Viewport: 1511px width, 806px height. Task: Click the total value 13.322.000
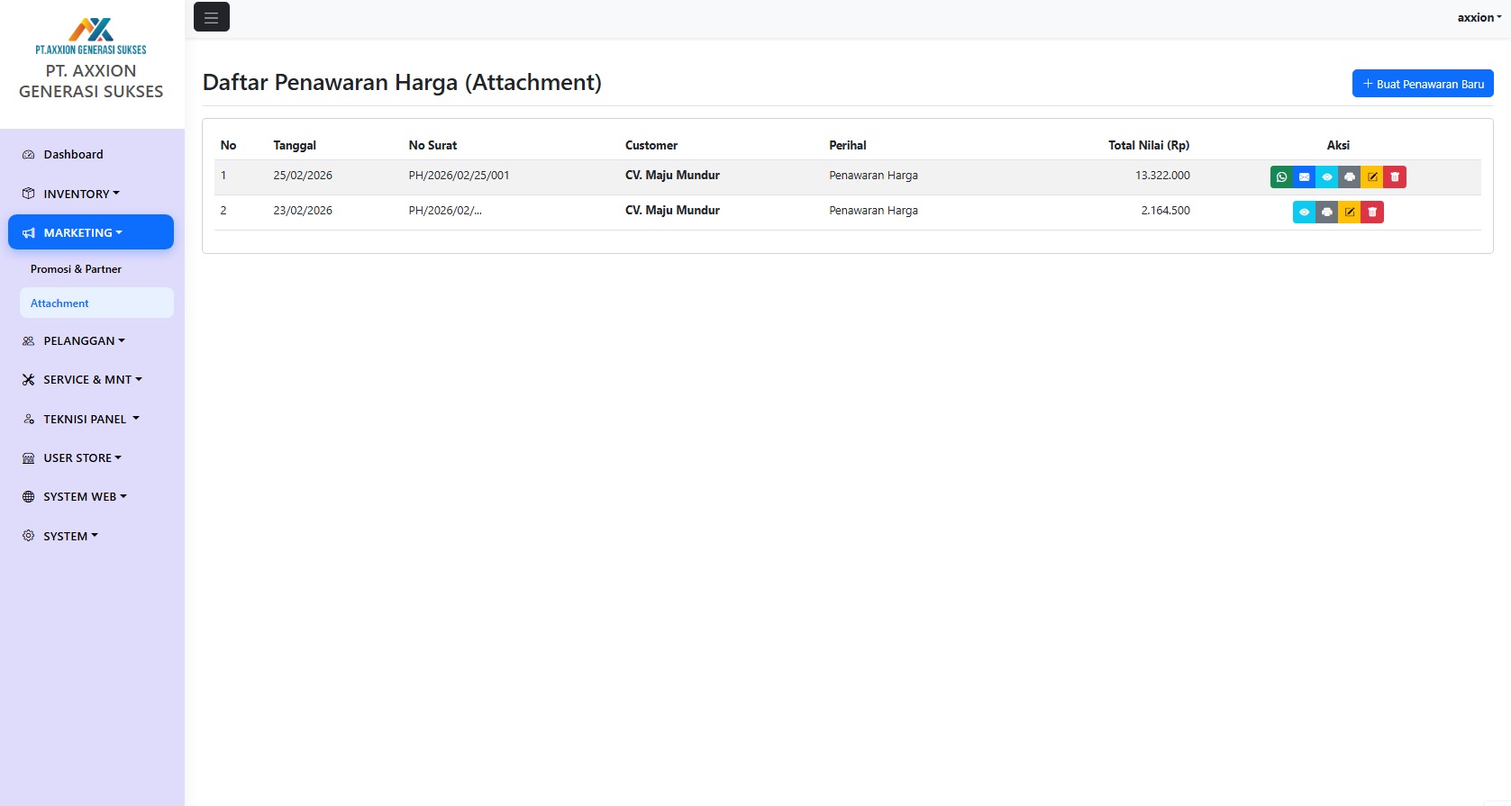coord(1162,176)
